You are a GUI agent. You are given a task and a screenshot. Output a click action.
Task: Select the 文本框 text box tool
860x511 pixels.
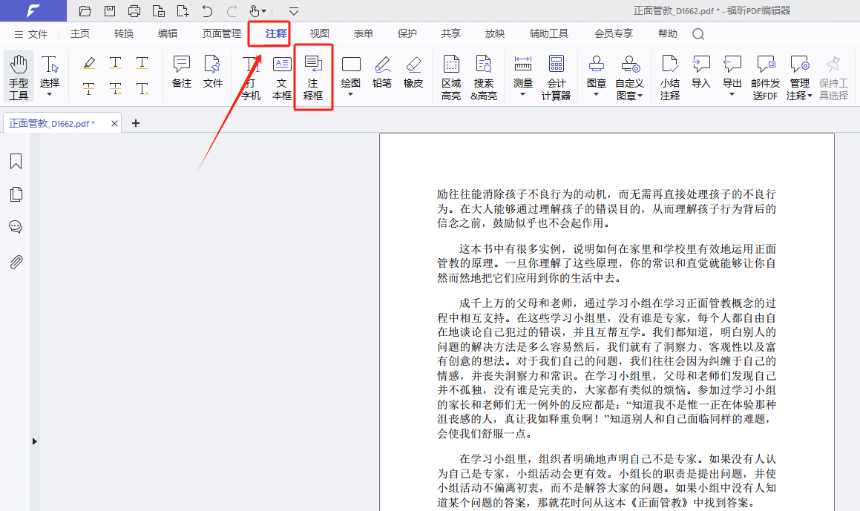pos(282,76)
